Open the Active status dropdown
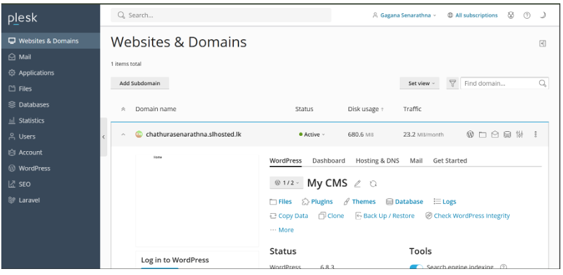 (312, 135)
